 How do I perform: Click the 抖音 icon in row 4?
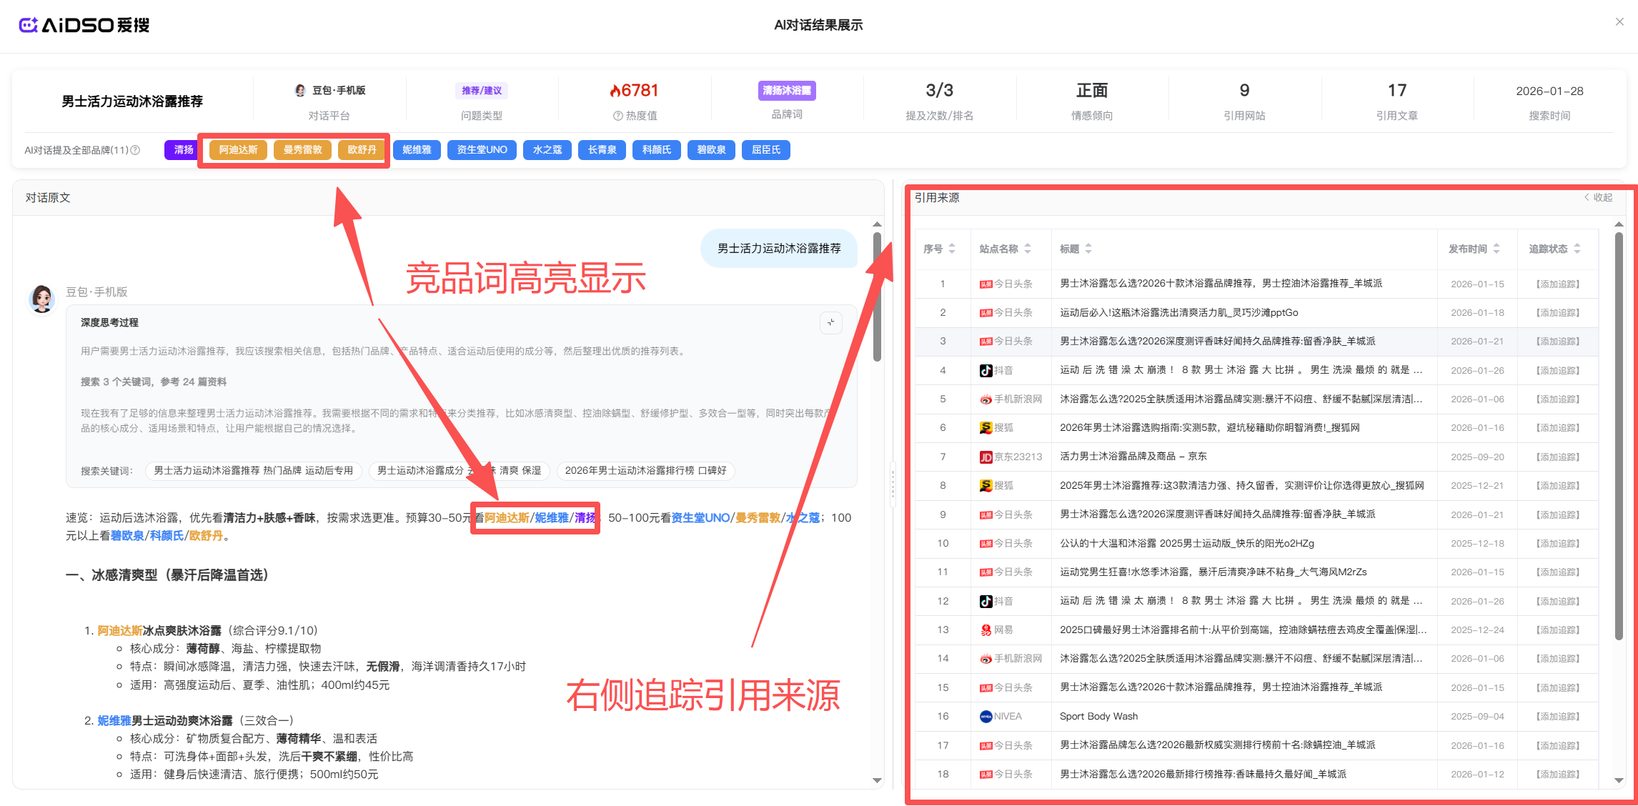(x=986, y=371)
